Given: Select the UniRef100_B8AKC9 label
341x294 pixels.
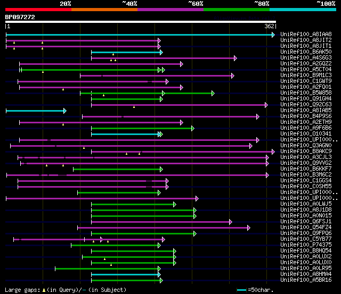Looking at the screenshot, I should coord(306,152).
